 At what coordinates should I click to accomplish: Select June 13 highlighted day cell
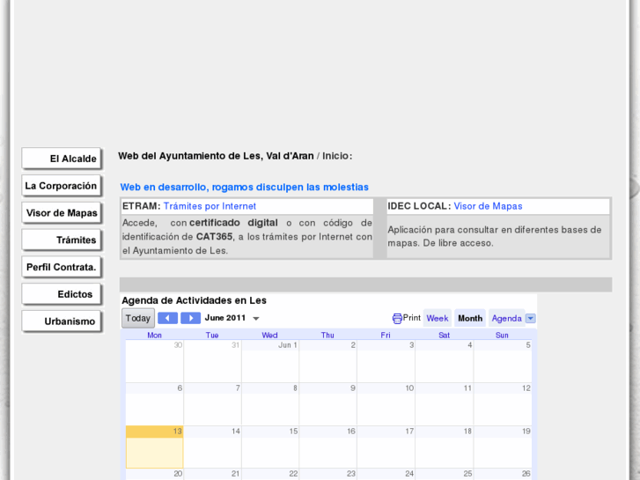tap(154, 447)
